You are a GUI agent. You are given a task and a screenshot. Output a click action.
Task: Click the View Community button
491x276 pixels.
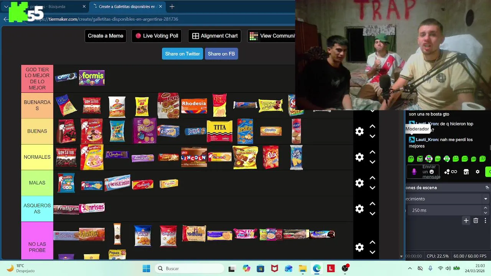pos(271,36)
